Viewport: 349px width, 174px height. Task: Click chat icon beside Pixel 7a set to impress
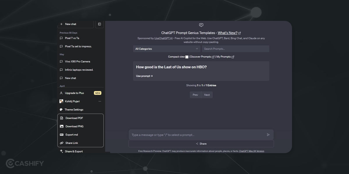point(61,46)
